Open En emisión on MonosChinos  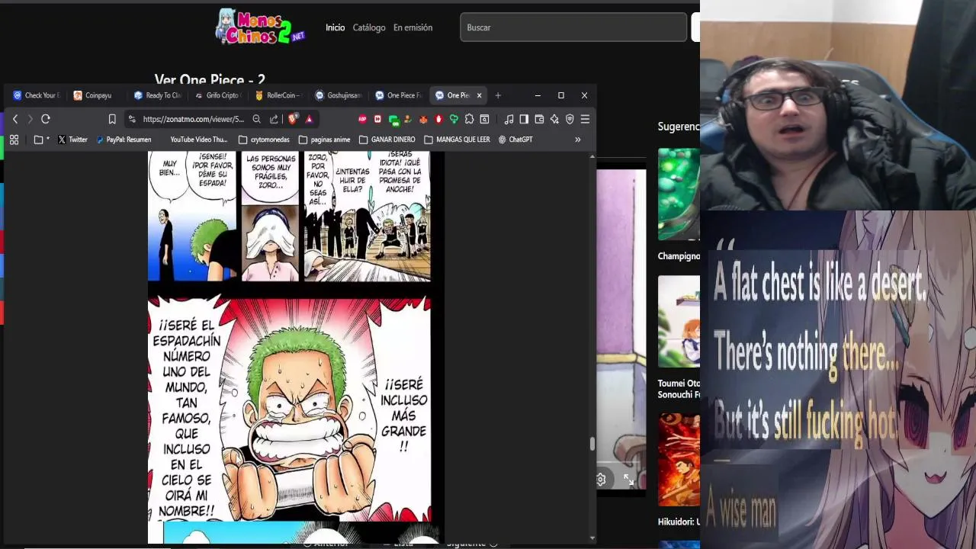tap(413, 27)
